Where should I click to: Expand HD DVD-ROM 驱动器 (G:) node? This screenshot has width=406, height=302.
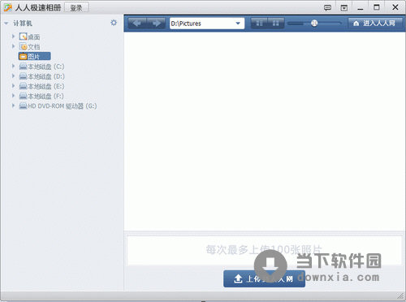pos(13,106)
